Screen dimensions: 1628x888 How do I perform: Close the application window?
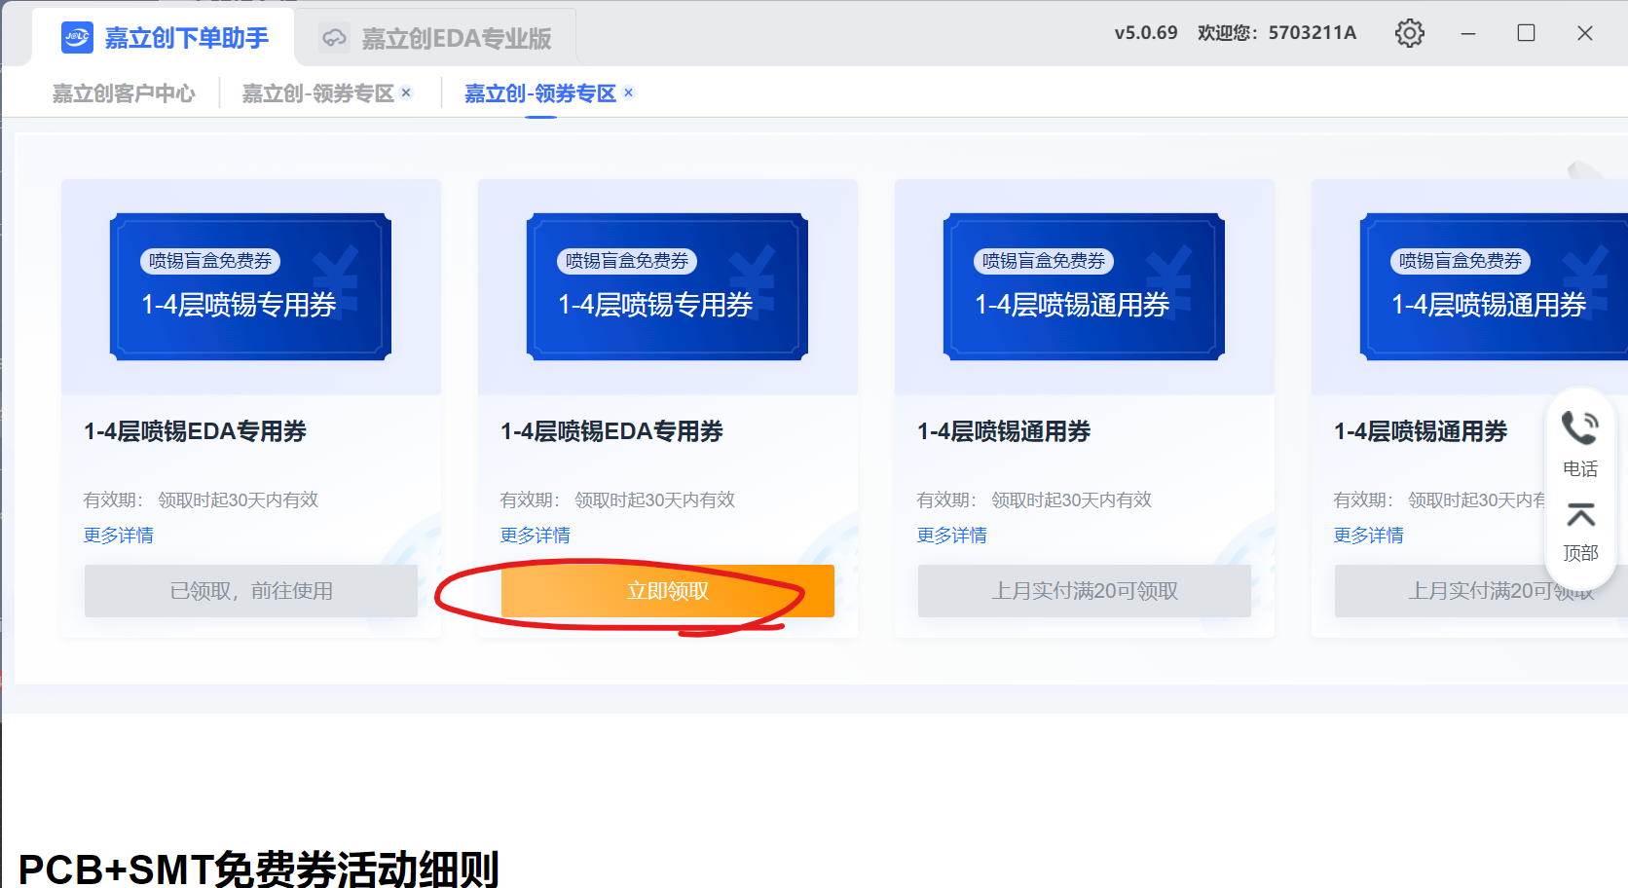pyautogui.click(x=1585, y=33)
